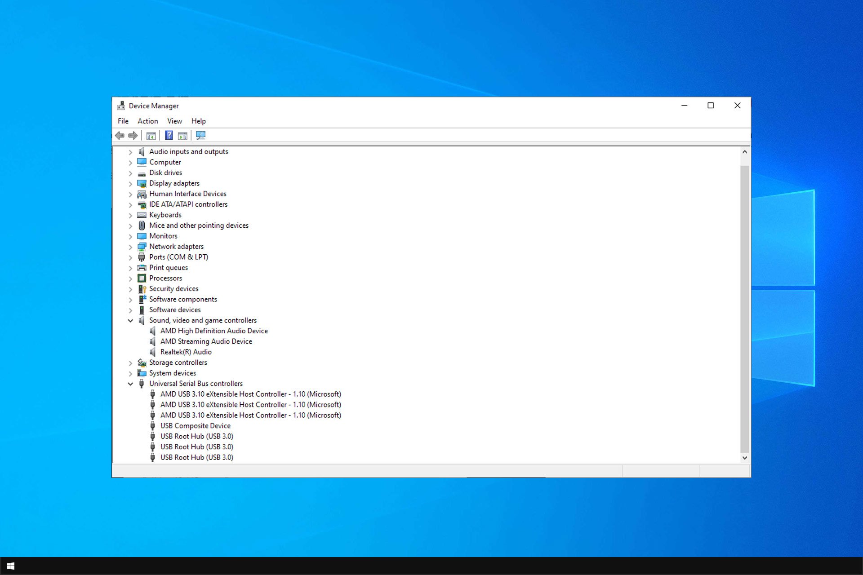Select Mice and other pointing devices label
863x575 pixels.
199,225
